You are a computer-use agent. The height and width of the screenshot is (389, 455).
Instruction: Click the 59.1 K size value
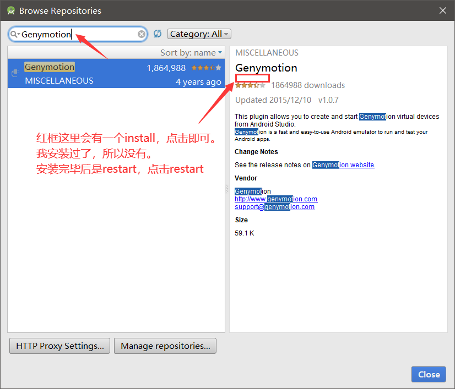(x=245, y=233)
